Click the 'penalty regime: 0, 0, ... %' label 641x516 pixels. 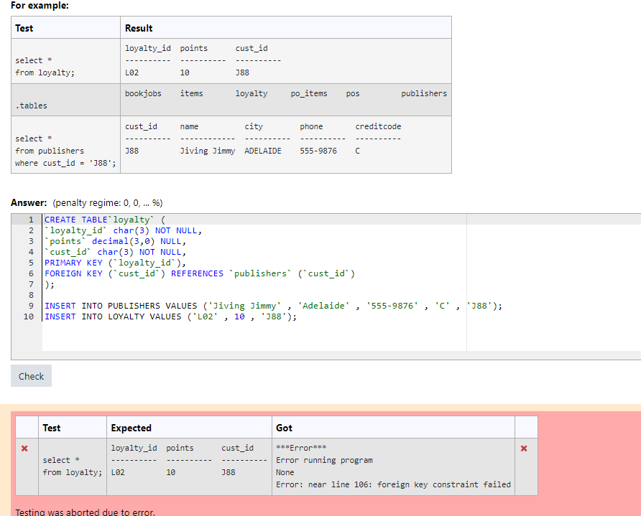(x=108, y=202)
